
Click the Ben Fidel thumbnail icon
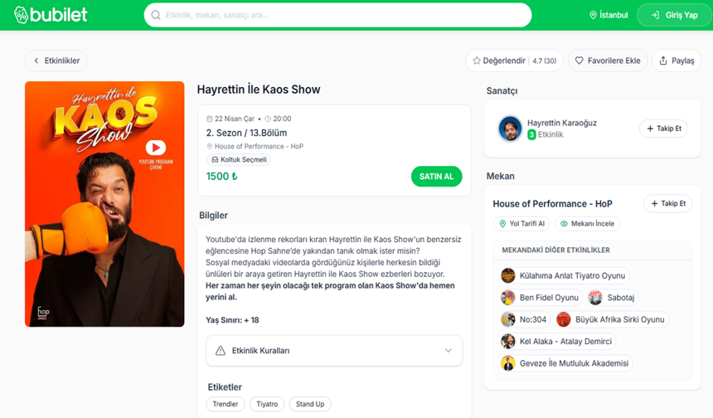[x=508, y=298]
